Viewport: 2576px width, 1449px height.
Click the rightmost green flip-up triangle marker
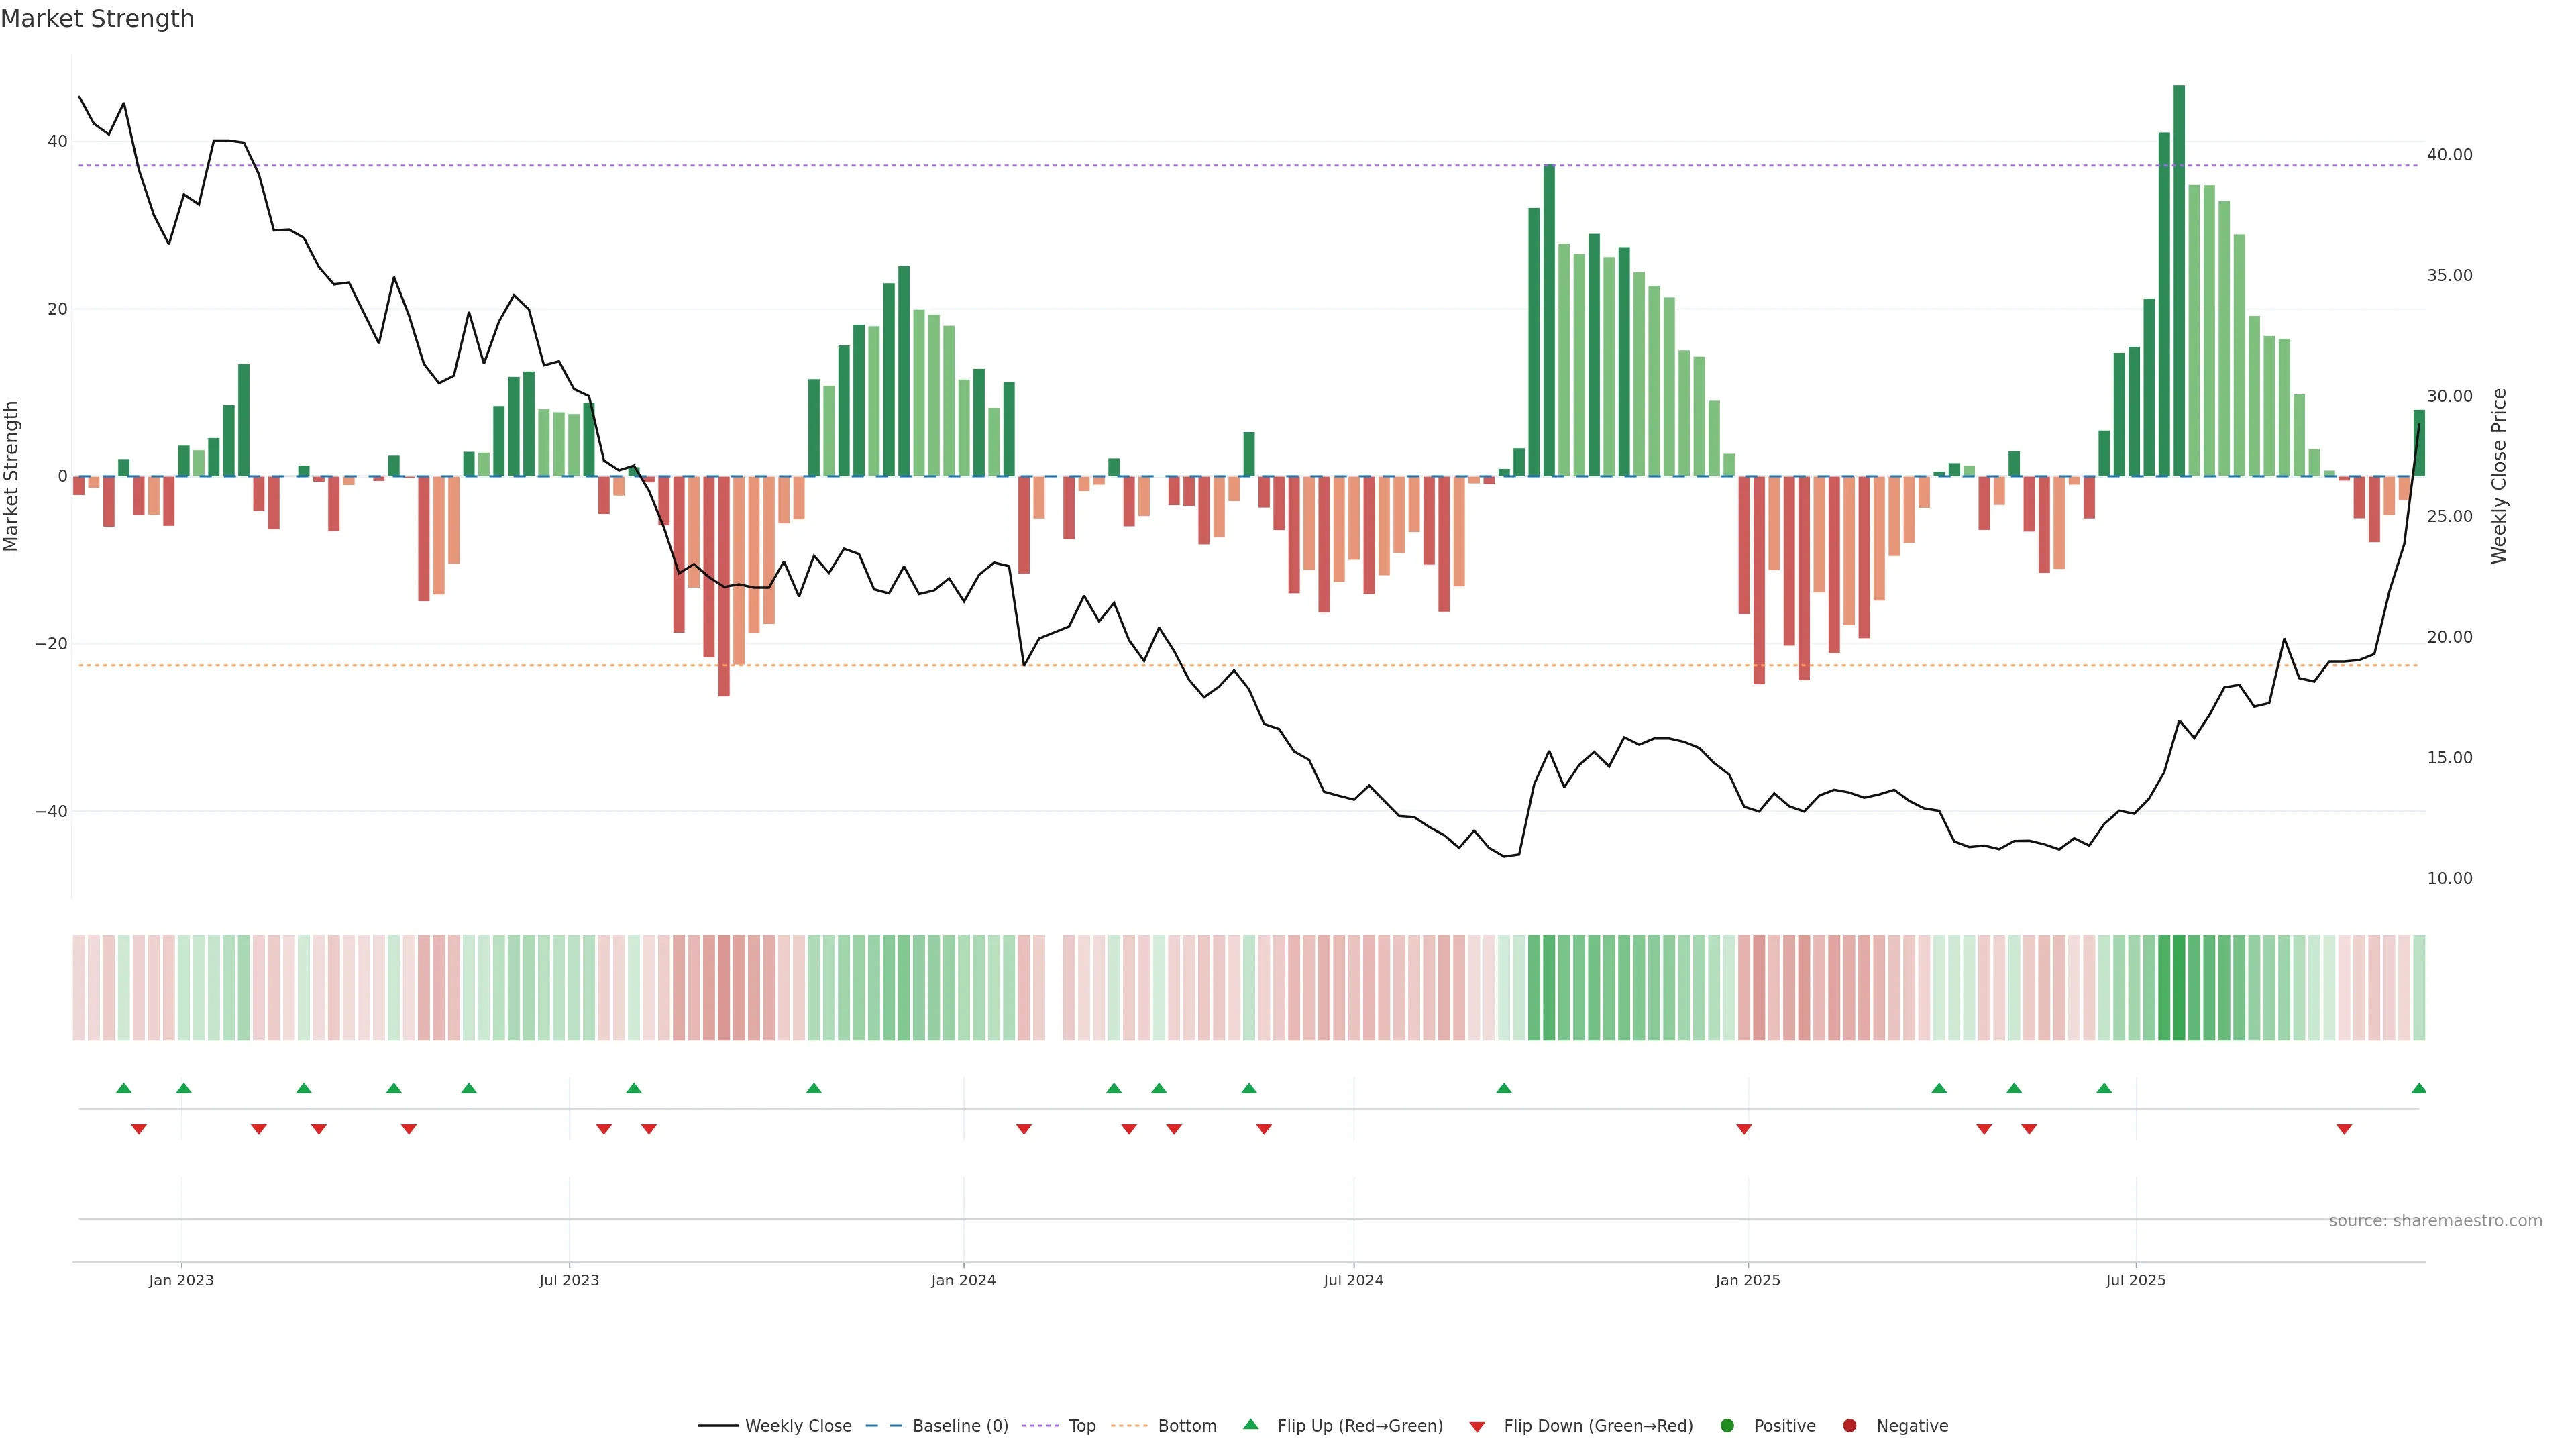[2418, 1088]
